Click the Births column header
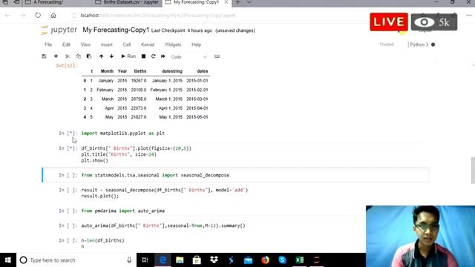 140,71
